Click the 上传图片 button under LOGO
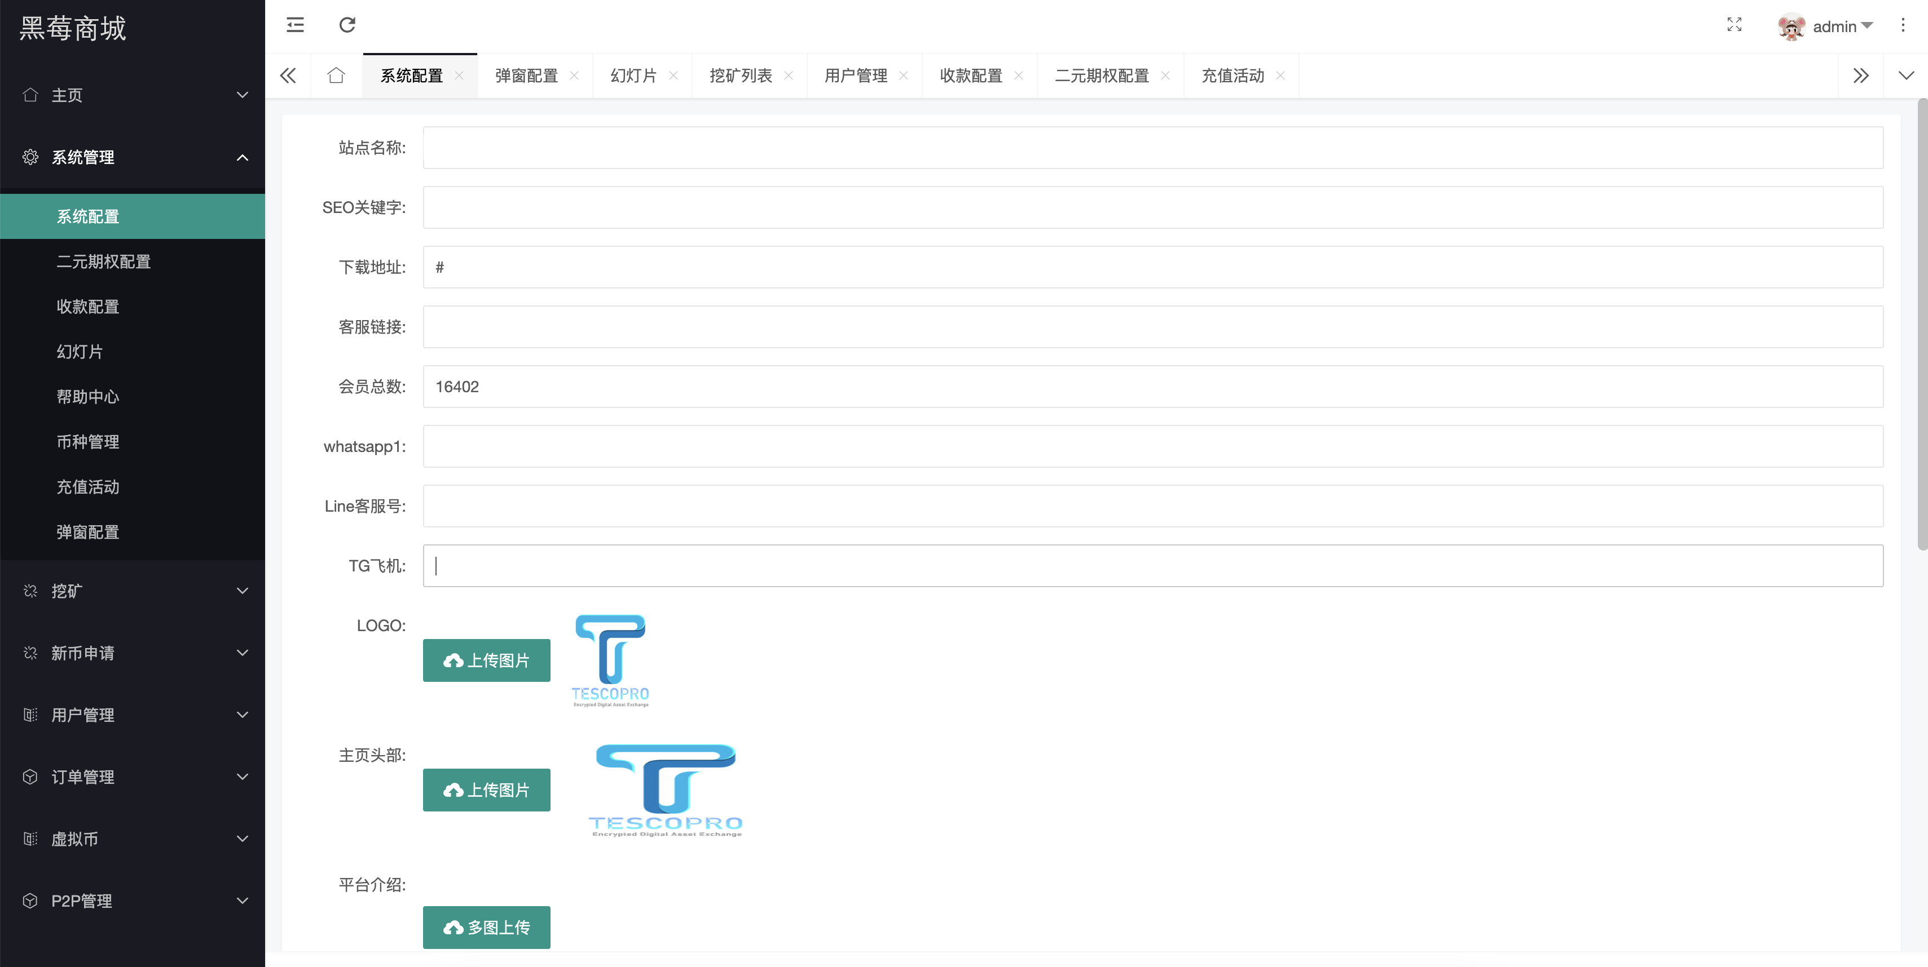 click(x=486, y=660)
